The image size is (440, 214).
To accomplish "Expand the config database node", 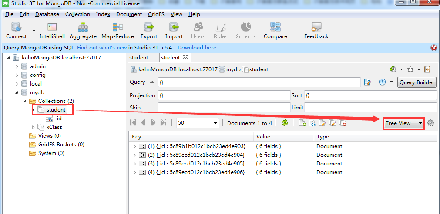I will [x=17, y=75].
